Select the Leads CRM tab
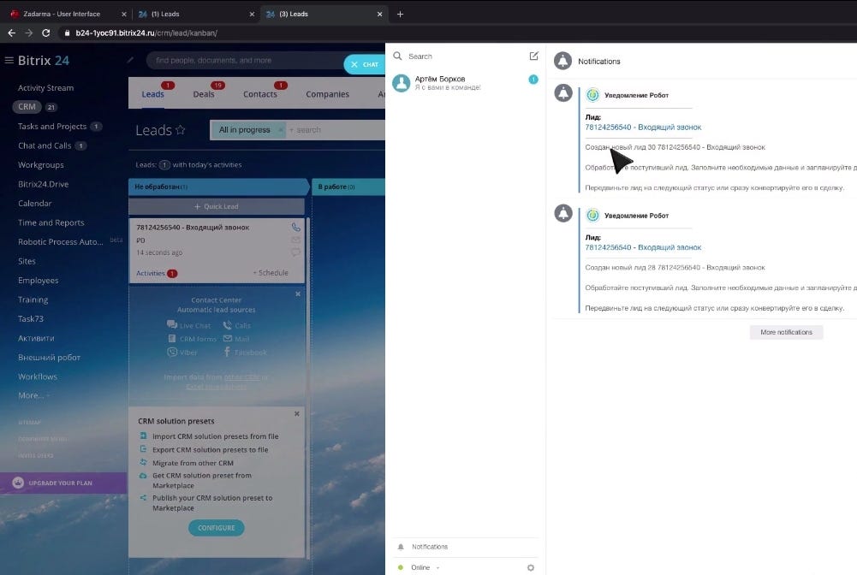This screenshot has height=575, width=857. point(152,94)
